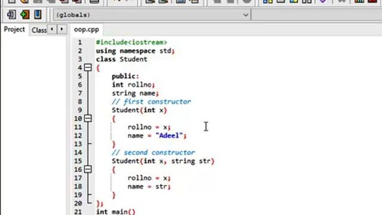Click the "Adeel" string literal

(x=169, y=136)
